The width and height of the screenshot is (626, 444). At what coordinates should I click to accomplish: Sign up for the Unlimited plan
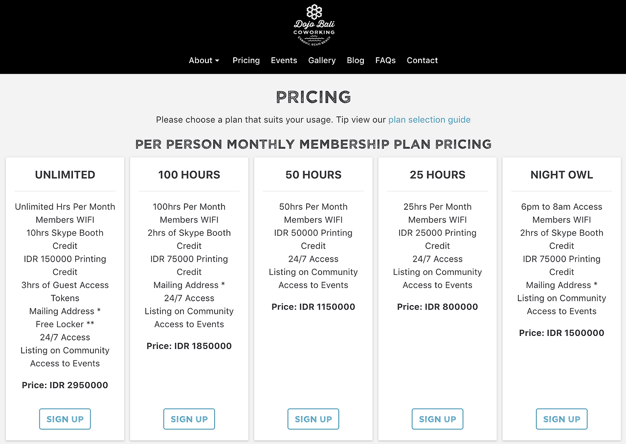[x=65, y=419]
